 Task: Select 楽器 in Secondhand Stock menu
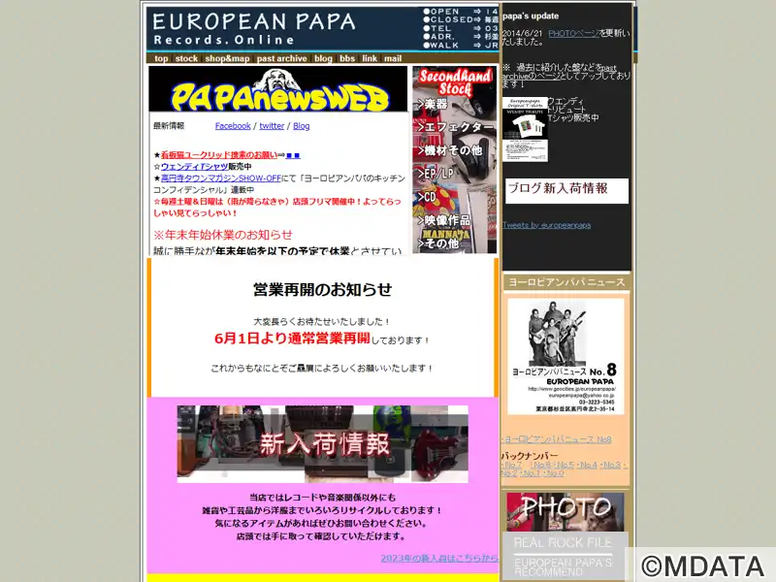click(x=433, y=104)
